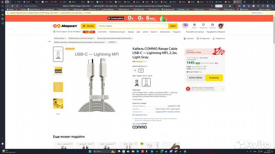Open Покупайте как юрлицо link
Screen dimensions: 275x154
pos(195,32)
